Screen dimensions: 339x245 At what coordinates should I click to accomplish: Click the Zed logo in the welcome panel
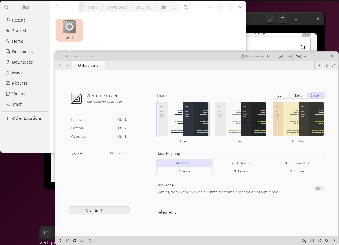pyautogui.click(x=76, y=98)
